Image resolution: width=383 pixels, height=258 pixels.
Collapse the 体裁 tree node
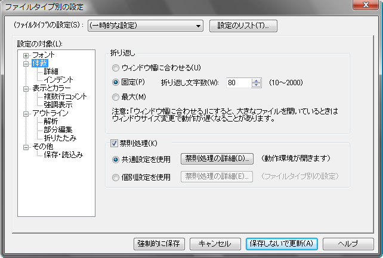(26, 64)
